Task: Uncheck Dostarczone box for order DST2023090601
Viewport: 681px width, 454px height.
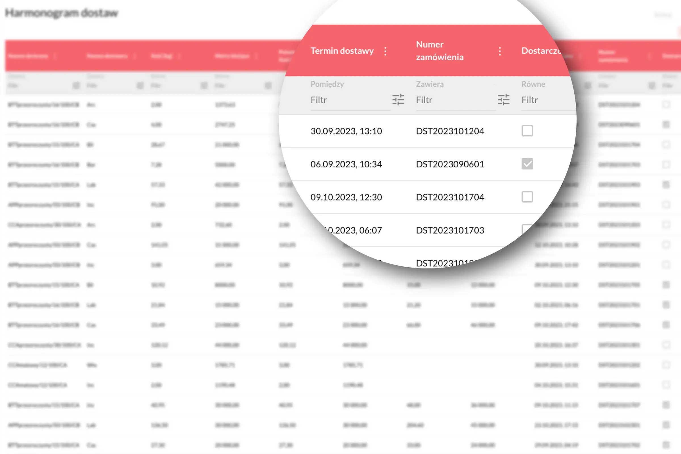Action: tap(527, 164)
